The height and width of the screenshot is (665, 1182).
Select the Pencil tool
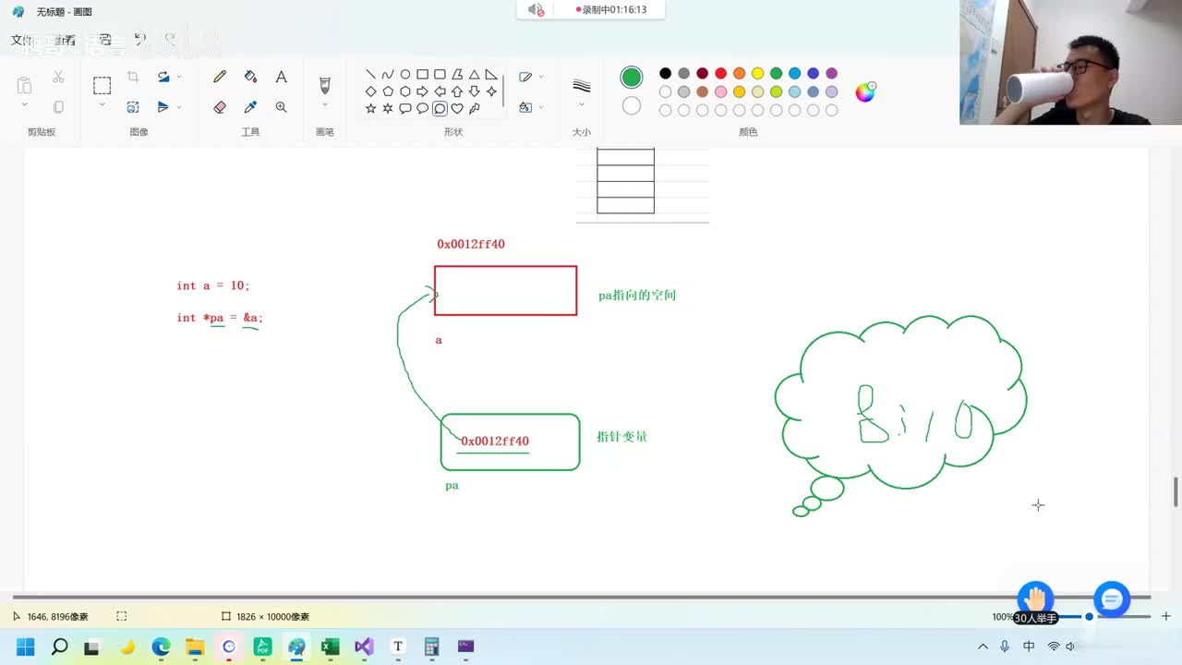[x=220, y=77]
